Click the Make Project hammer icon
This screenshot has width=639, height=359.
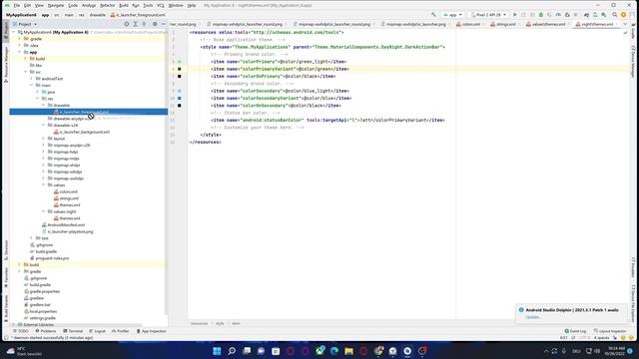click(x=433, y=15)
